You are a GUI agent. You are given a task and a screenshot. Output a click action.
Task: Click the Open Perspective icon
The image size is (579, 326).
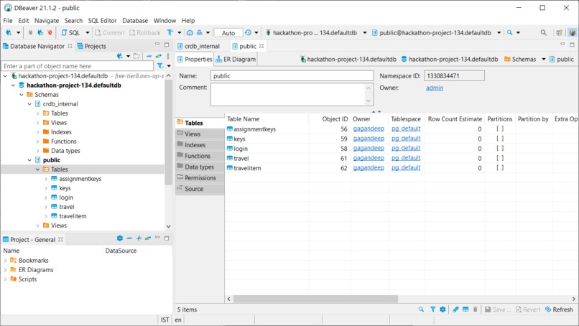(560, 32)
